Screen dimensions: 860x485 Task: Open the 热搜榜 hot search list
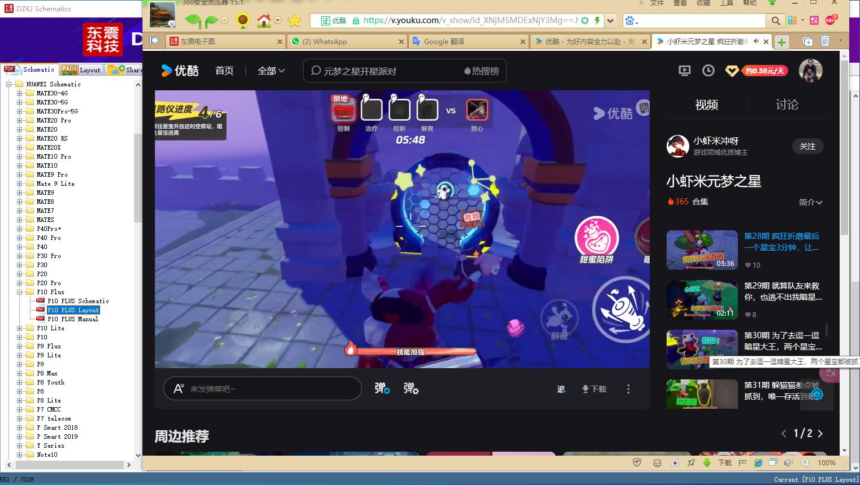482,71
